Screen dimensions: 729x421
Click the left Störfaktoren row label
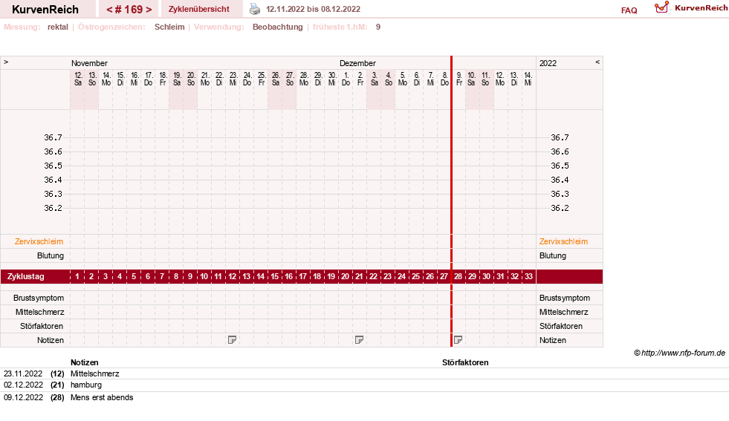42,326
